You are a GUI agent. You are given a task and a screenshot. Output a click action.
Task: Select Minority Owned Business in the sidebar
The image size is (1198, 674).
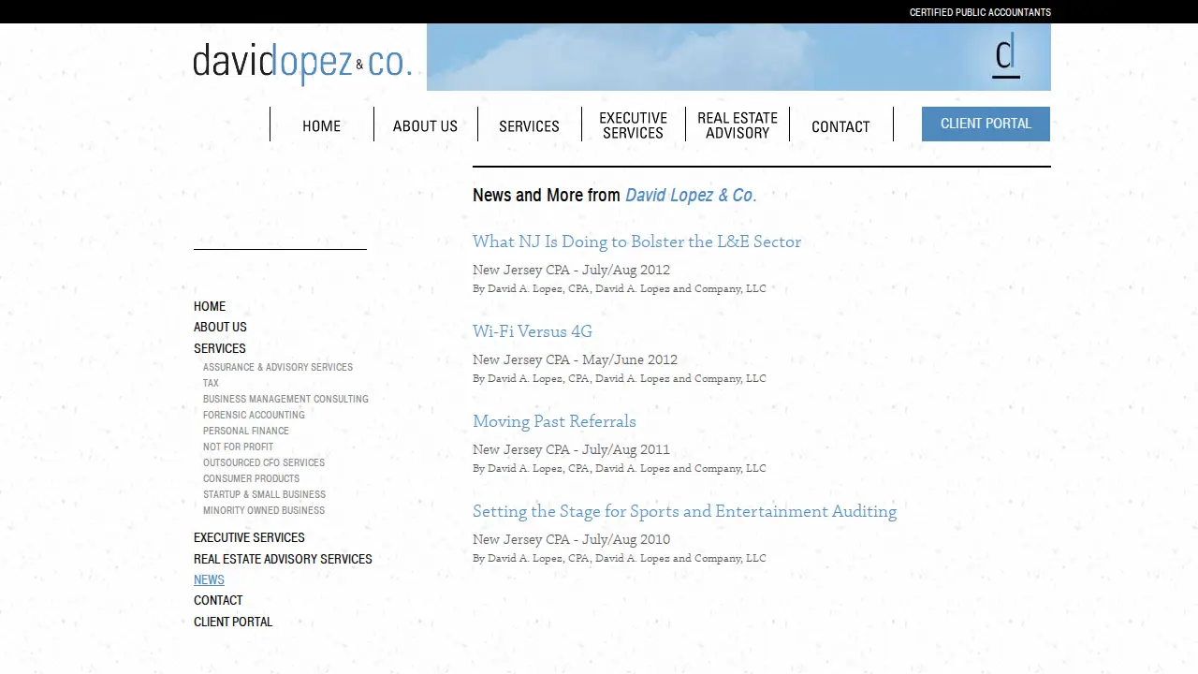pos(264,510)
